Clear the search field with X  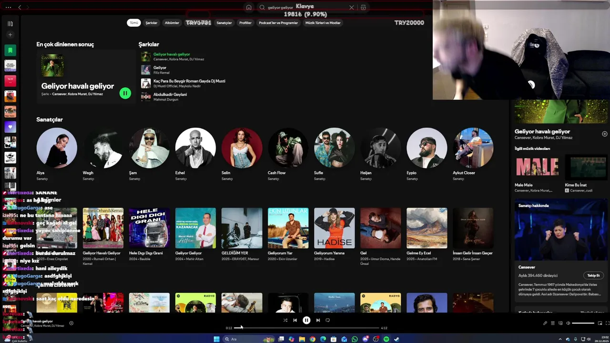(x=352, y=8)
